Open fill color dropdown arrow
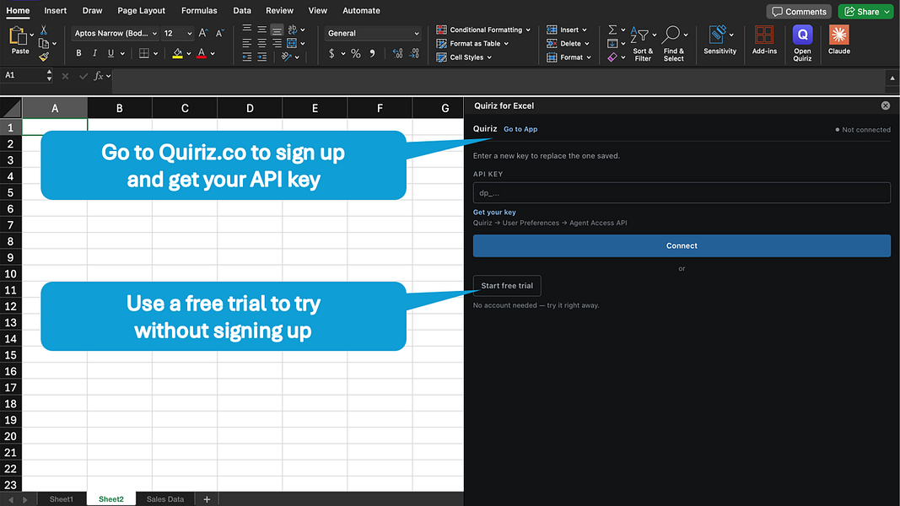The image size is (900, 506). [188, 54]
